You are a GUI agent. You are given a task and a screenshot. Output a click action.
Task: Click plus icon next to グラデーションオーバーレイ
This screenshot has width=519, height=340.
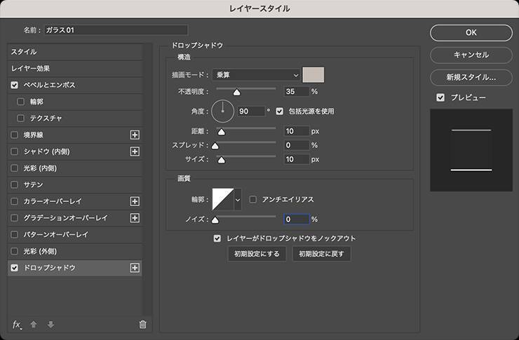[135, 218]
